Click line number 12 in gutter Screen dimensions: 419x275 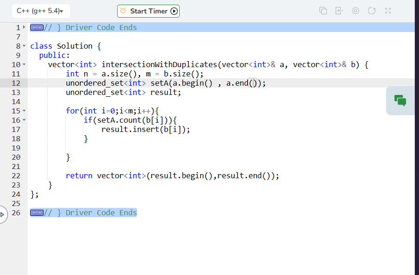coord(16,83)
